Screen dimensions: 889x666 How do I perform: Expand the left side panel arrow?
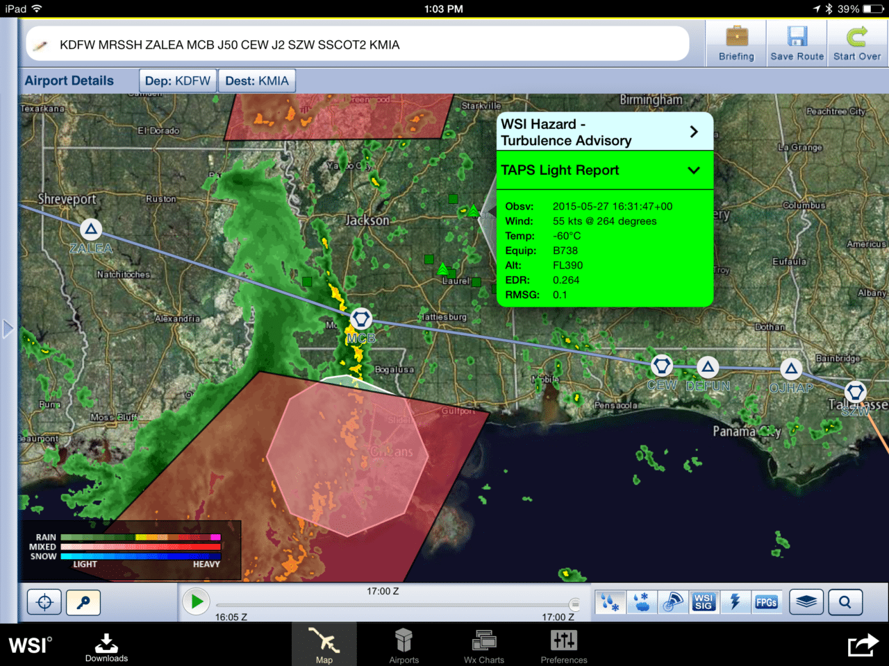[x=8, y=329]
